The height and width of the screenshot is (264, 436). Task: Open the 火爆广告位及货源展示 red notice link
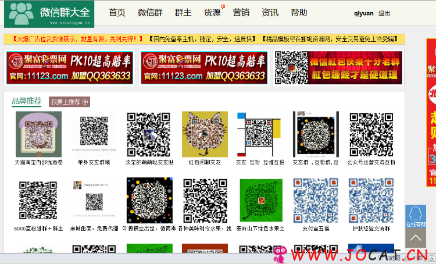[77, 39]
